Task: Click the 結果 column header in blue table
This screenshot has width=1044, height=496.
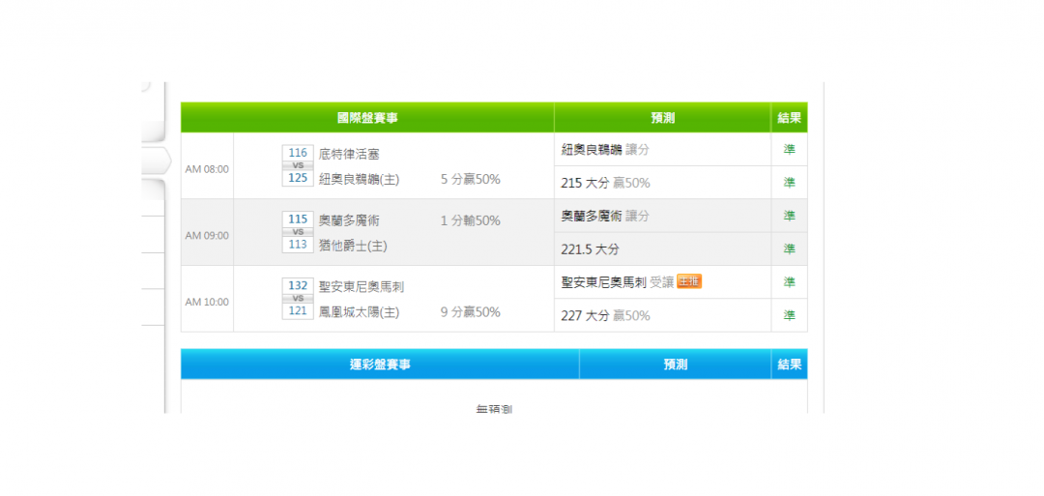Action: (789, 365)
